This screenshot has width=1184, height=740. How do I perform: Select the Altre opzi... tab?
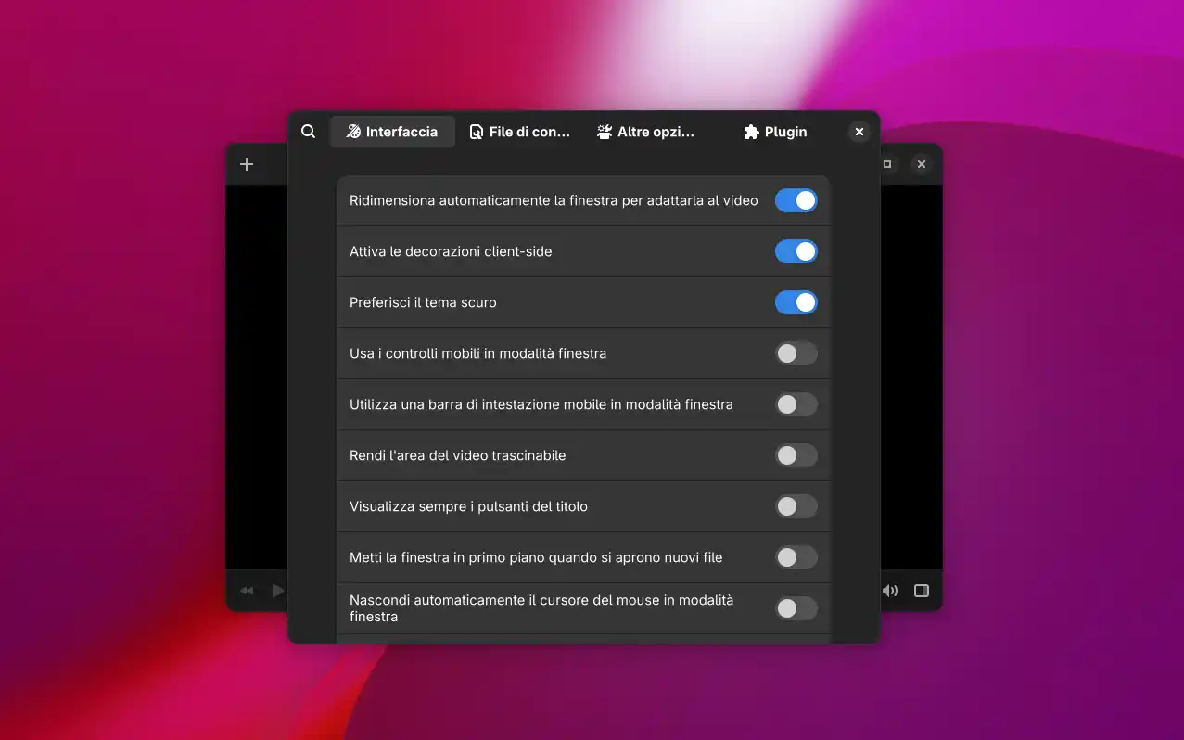(645, 132)
